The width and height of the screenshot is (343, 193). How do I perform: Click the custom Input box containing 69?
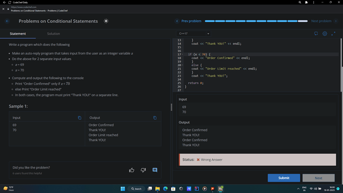(257, 109)
